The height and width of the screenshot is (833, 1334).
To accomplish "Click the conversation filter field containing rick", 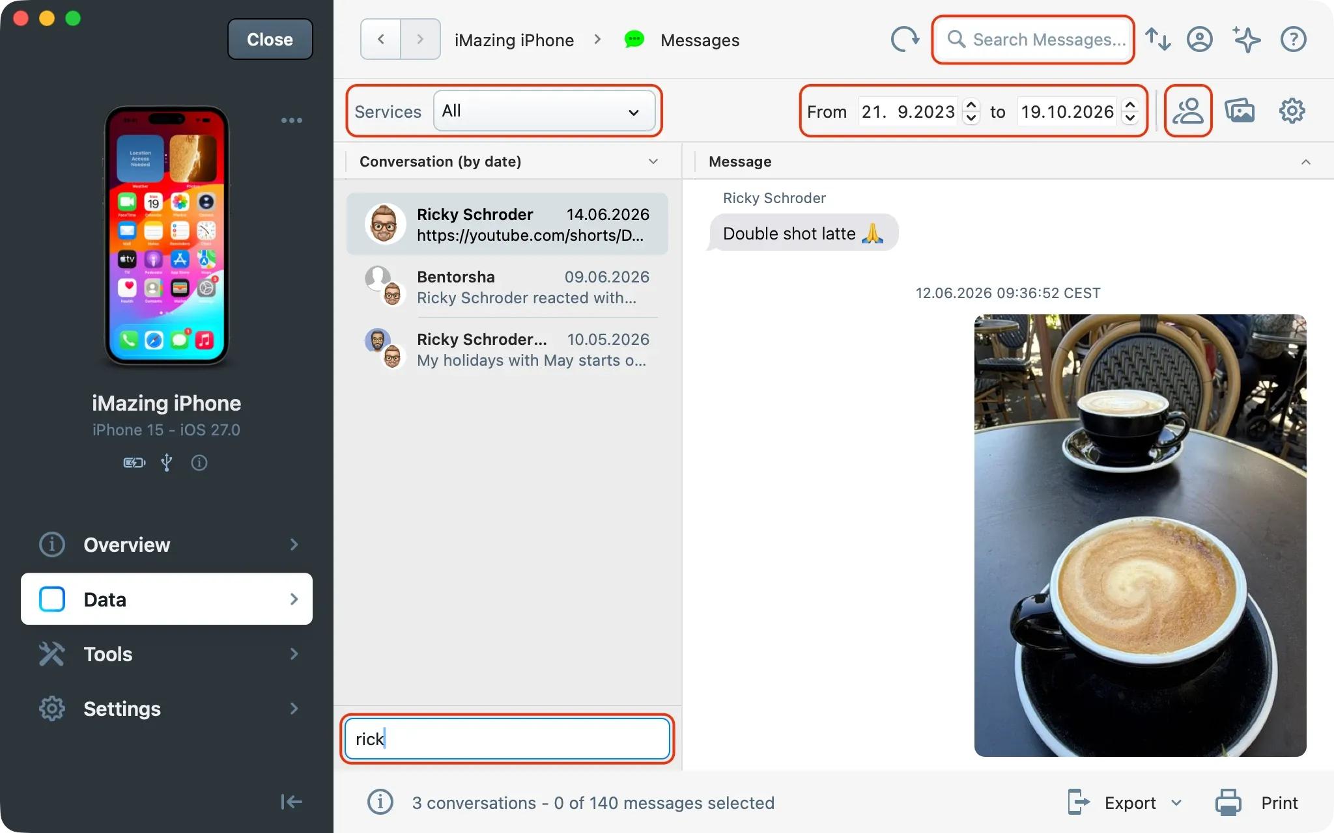I will [507, 739].
